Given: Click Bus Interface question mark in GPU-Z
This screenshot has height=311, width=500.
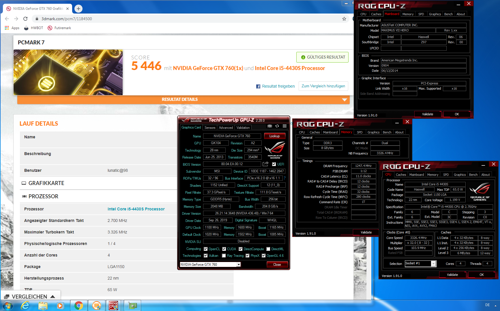Looking at the screenshot, I should [x=284, y=178].
